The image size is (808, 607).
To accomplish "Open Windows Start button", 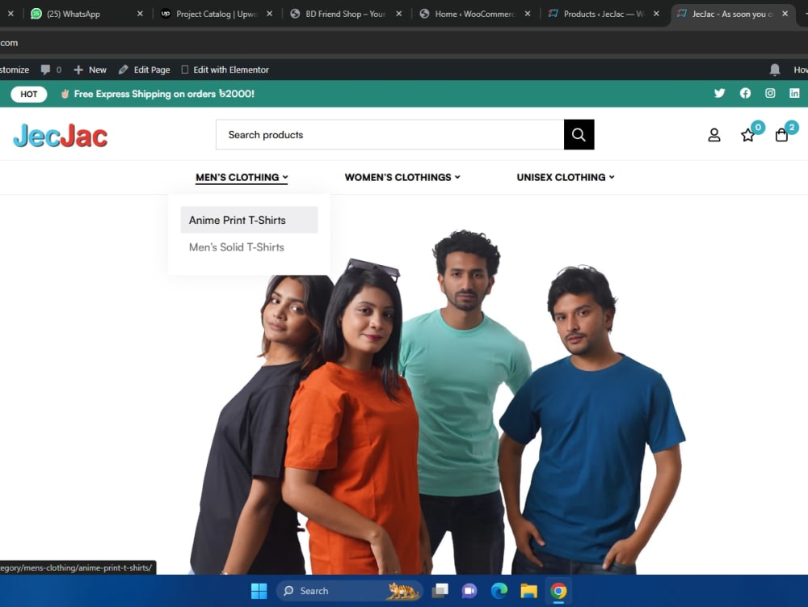I will click(x=259, y=591).
